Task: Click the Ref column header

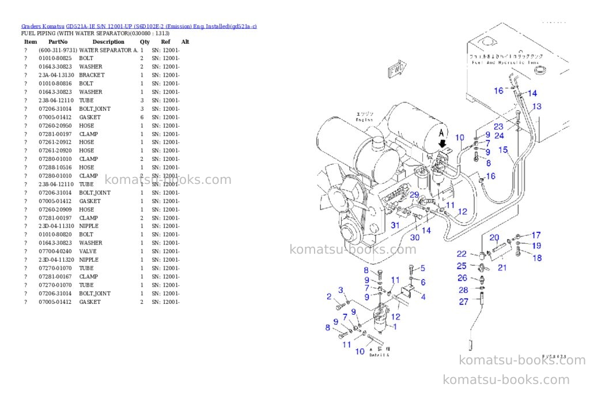Action: 165,42
